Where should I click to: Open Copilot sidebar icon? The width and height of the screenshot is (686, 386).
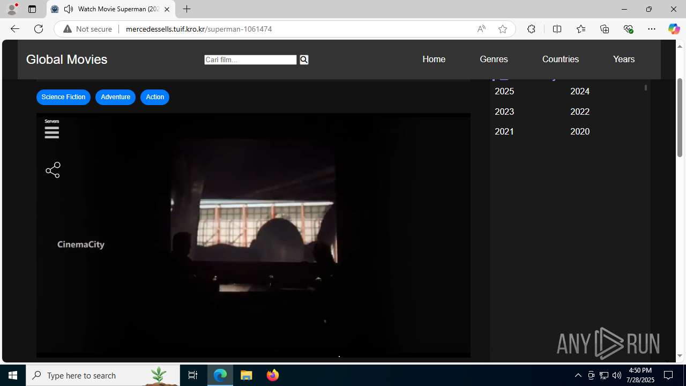(674, 29)
